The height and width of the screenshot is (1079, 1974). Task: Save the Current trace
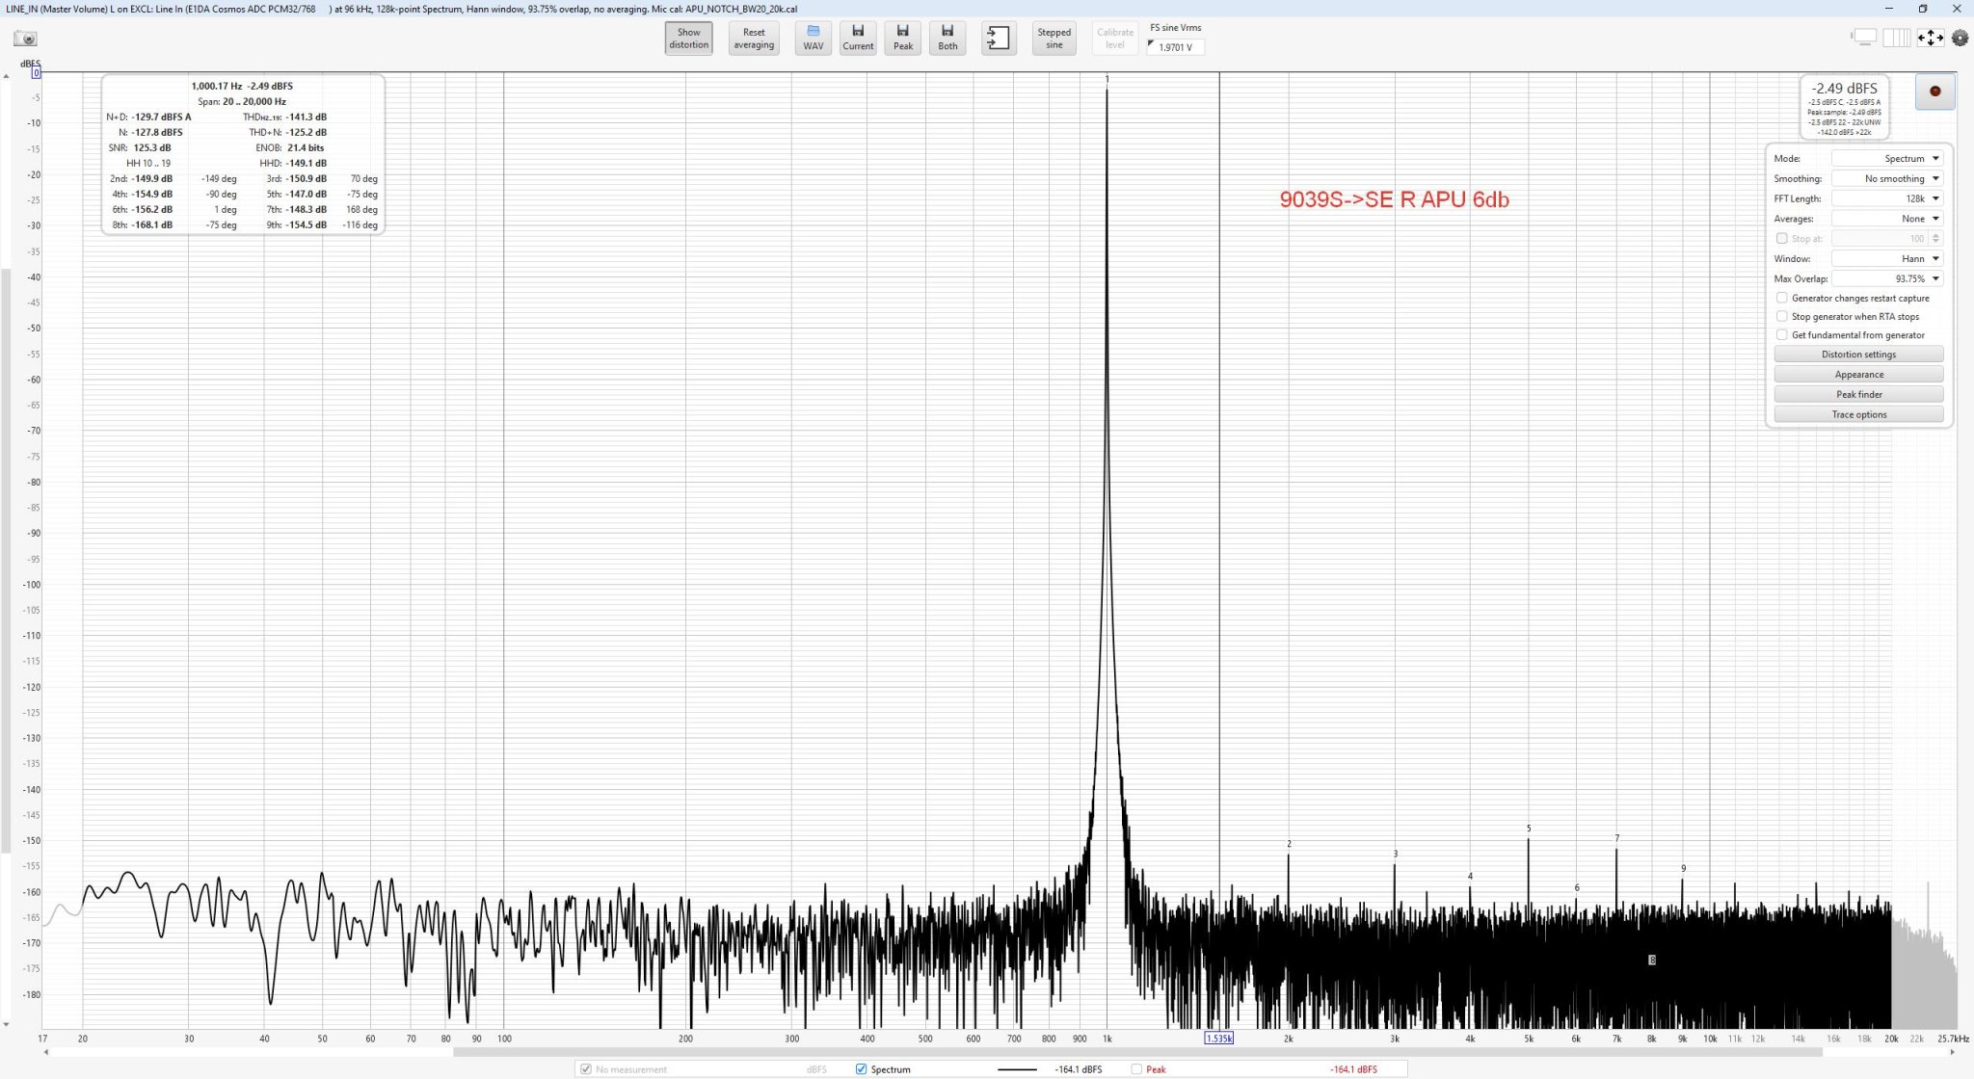coord(858,39)
